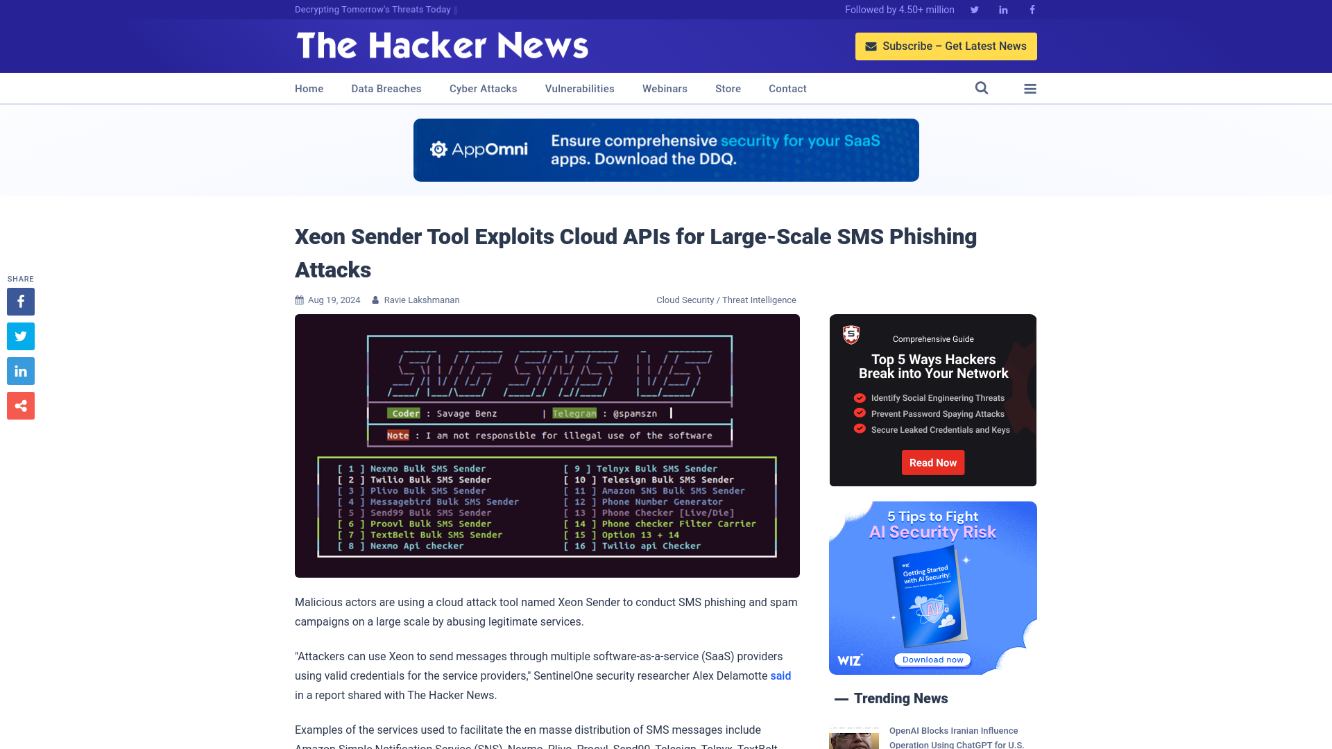
Task: Click the hamburger menu icon top right
Action: click(1030, 88)
